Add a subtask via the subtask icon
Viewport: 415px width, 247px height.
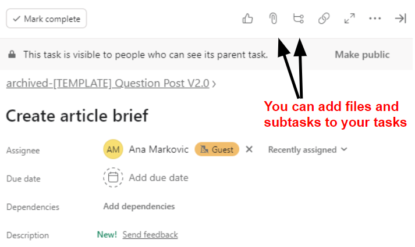click(299, 19)
